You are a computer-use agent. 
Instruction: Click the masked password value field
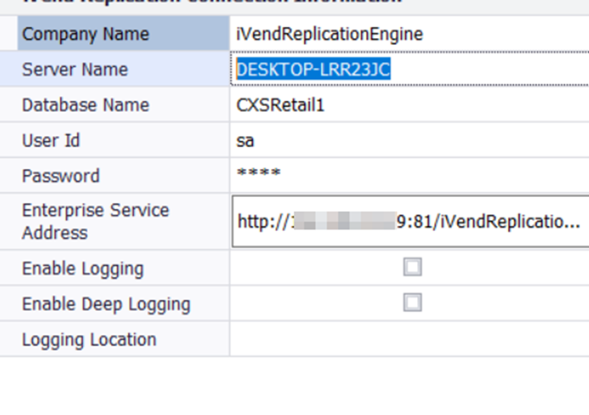point(409,176)
